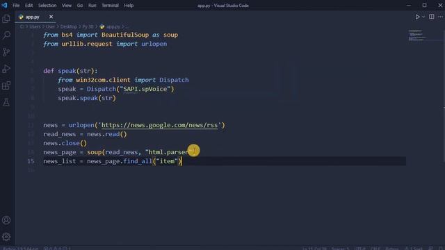Click the VS Code logo icon

tap(5, 5)
